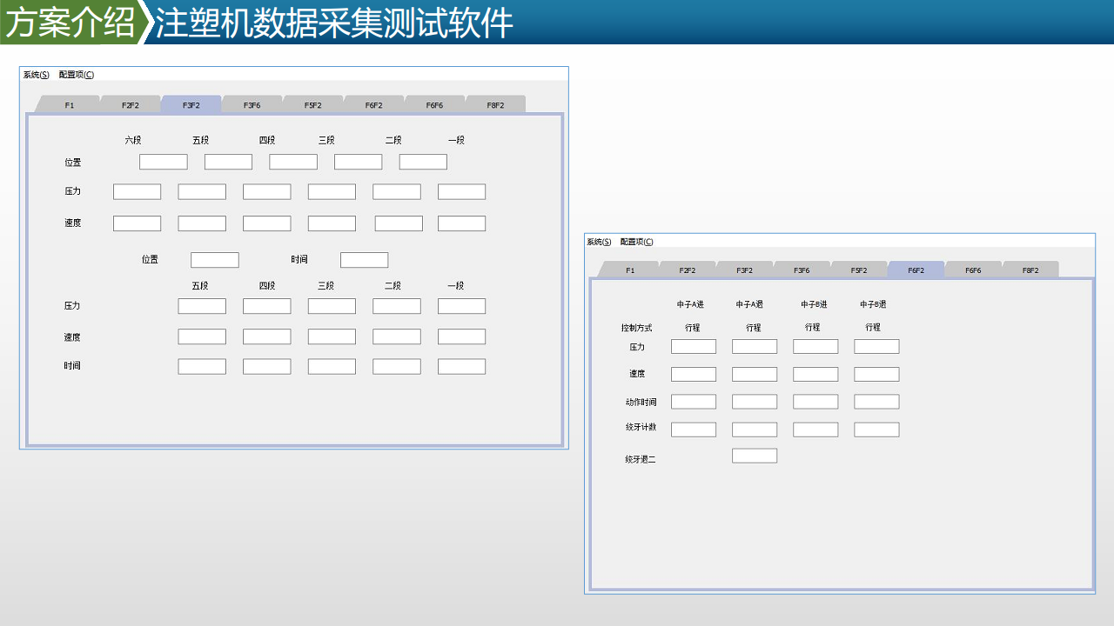Image resolution: width=1114 pixels, height=626 pixels.
Task: Focus 速度 field under 六段 column
Action: click(138, 223)
